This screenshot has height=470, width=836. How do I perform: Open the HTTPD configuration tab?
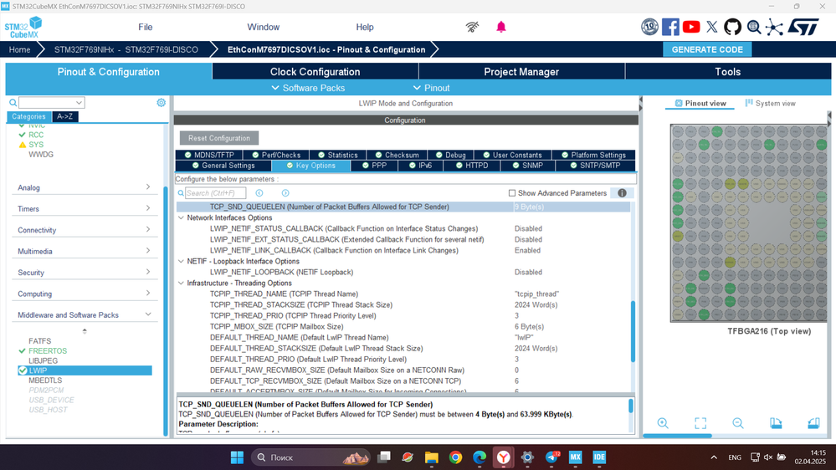(x=472, y=166)
